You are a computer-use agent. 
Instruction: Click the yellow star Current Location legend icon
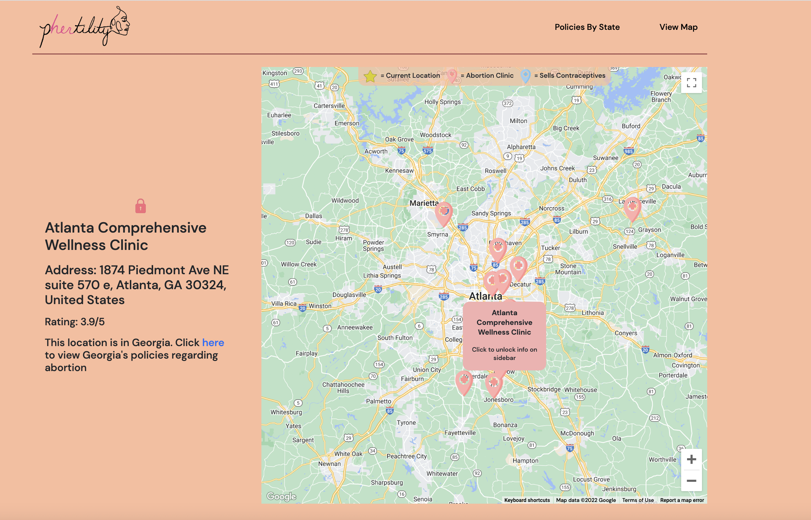point(370,76)
